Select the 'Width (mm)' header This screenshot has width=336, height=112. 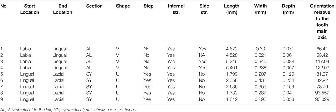[x=260, y=9]
